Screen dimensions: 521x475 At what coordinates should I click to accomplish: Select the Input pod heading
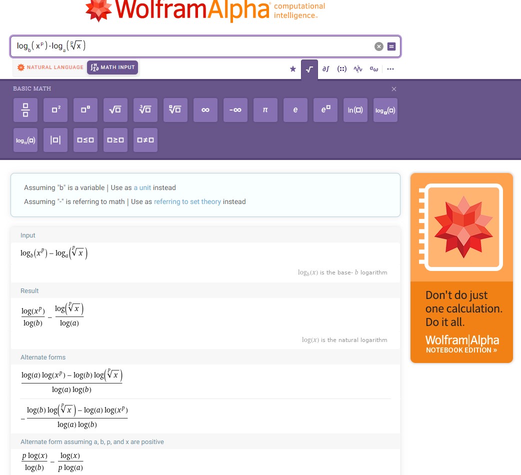(28, 235)
